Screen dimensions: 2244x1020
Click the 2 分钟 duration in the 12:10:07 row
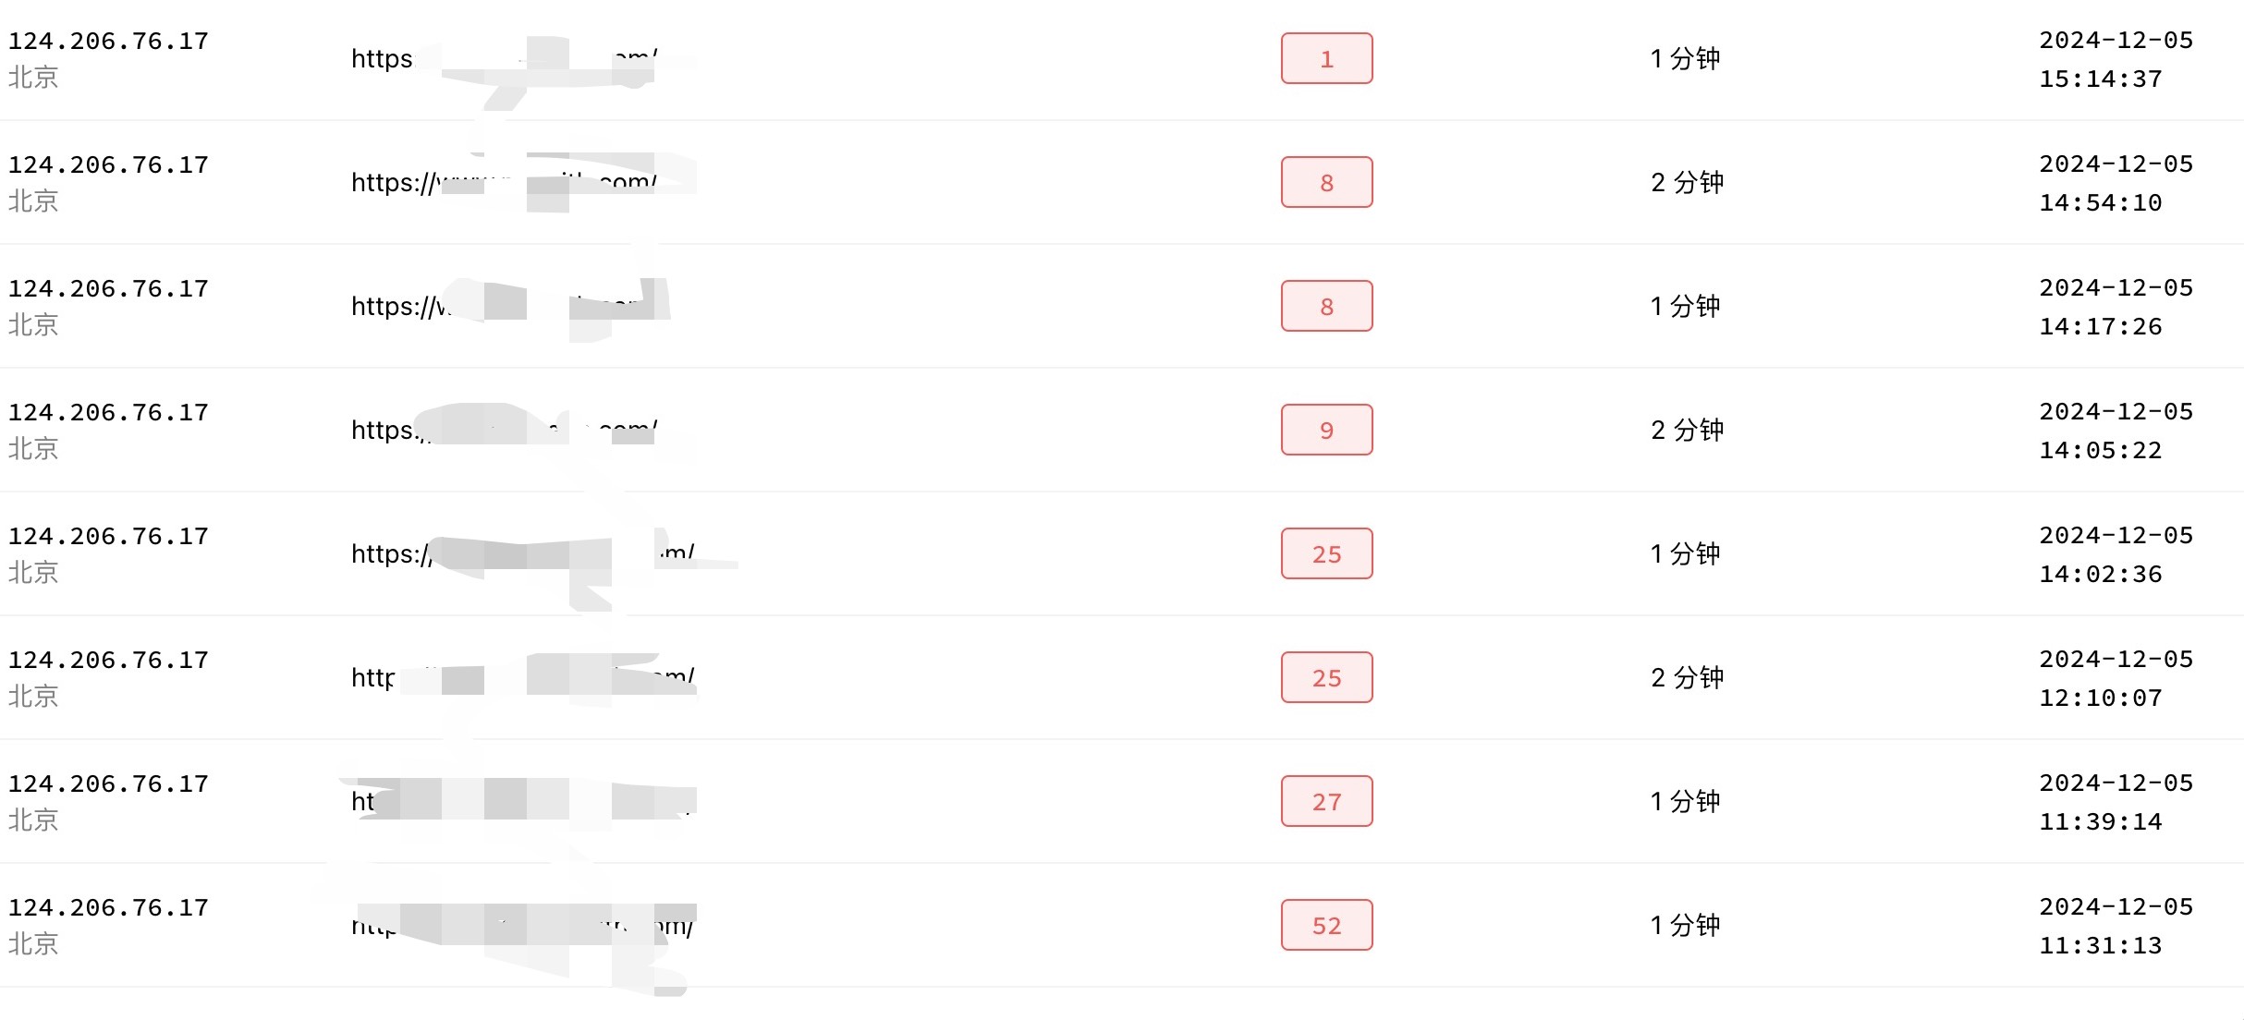[x=1687, y=678]
